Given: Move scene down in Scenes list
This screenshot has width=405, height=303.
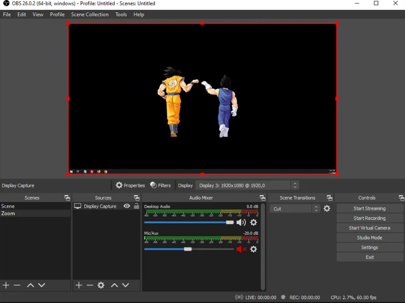Looking at the screenshot, I should point(42,285).
